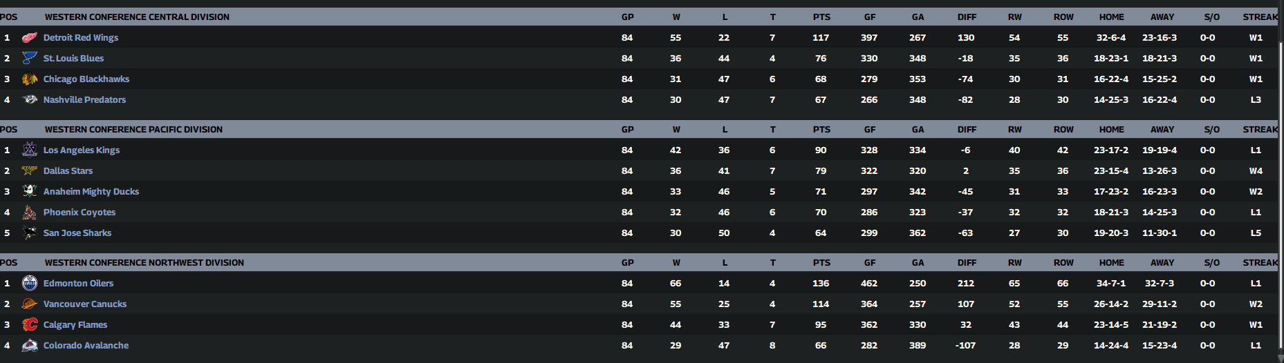
Task: Sort Northwest Division by W column
Action: tap(676, 262)
